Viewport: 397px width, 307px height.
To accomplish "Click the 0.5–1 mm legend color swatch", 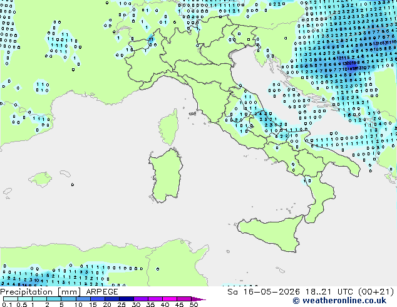I will point(25,299).
